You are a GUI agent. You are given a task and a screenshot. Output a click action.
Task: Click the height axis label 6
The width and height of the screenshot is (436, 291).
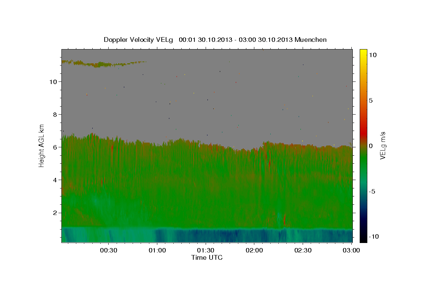(55, 147)
